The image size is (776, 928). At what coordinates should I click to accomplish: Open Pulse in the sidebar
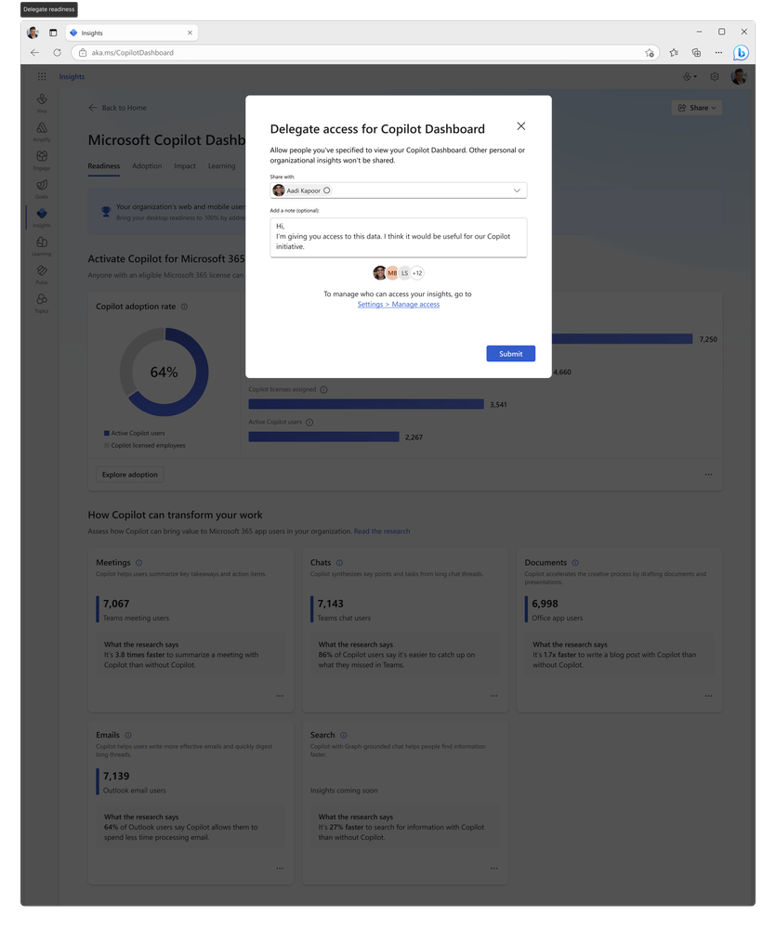coord(42,273)
